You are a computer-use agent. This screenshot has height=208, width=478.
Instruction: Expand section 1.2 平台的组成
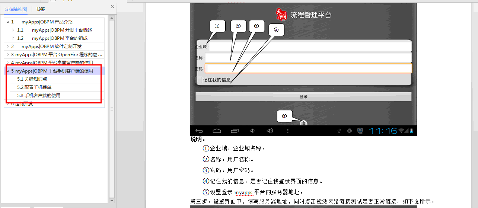[x=13, y=38]
